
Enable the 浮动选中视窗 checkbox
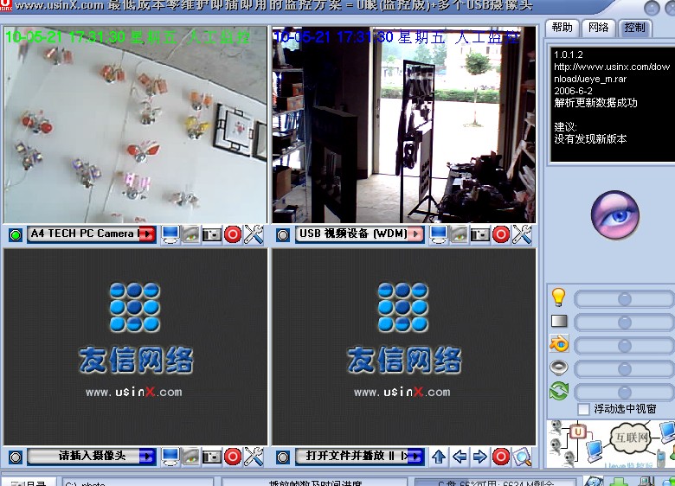(x=583, y=408)
